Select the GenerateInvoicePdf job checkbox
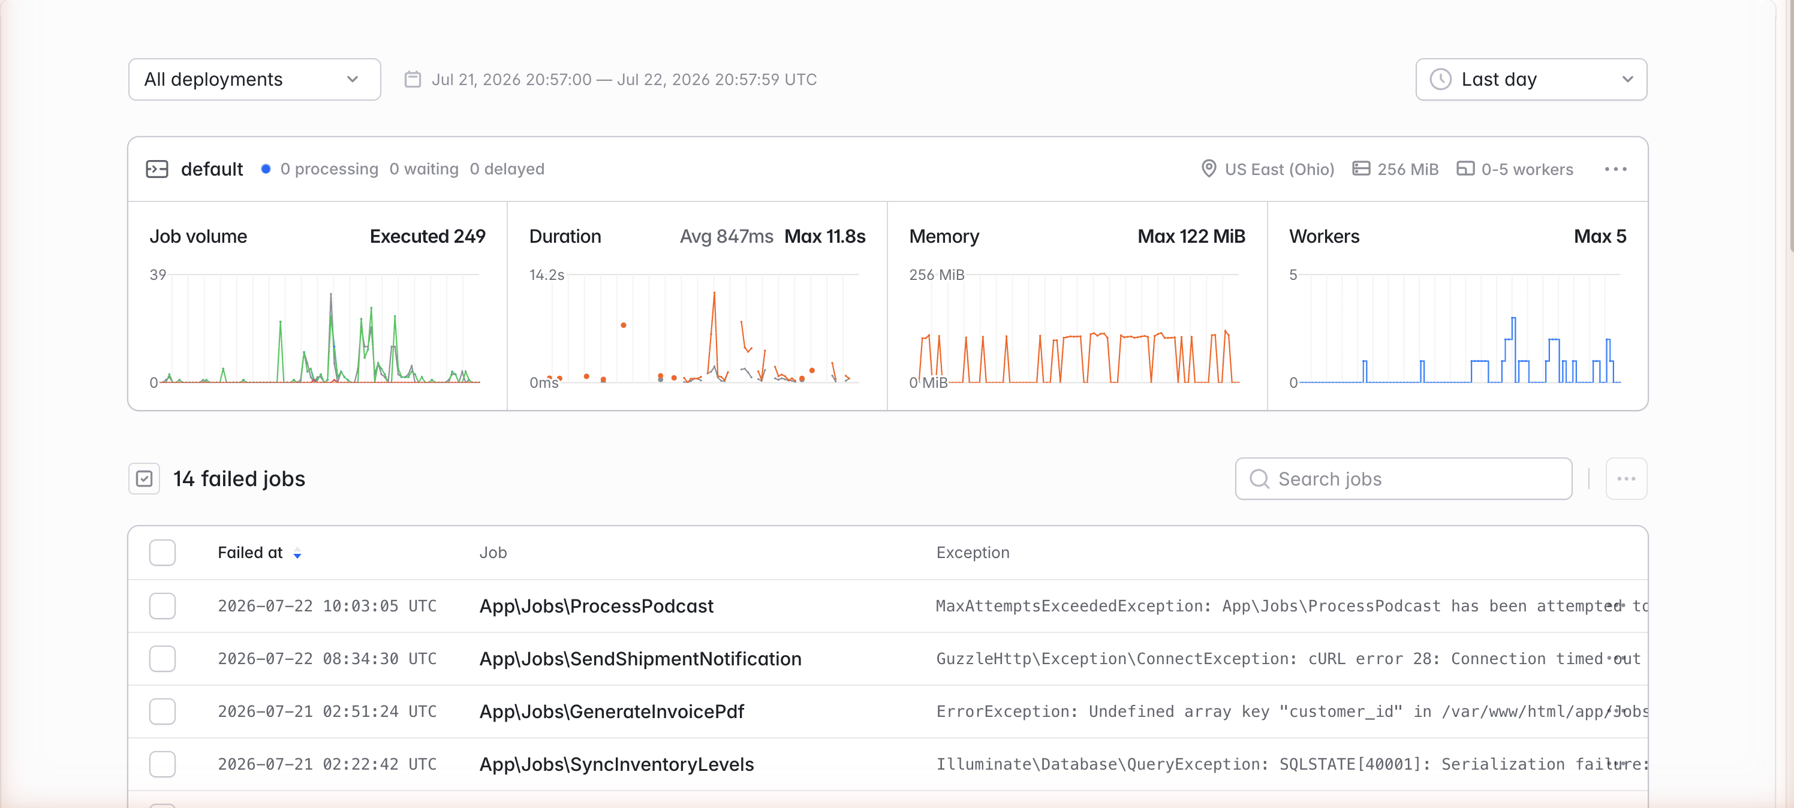 [x=162, y=711]
